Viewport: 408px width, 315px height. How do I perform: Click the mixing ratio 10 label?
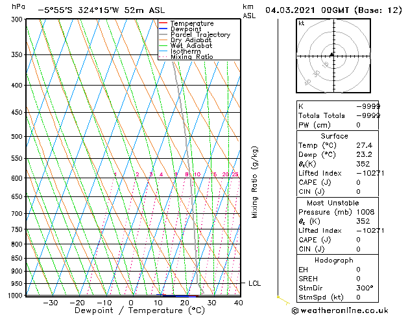(197, 174)
